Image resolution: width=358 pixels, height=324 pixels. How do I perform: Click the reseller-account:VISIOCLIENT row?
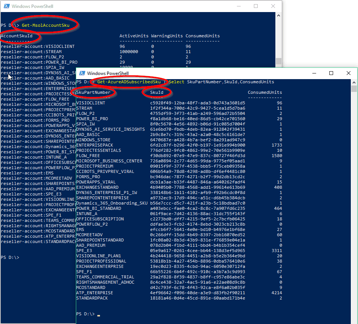(x=38, y=46)
